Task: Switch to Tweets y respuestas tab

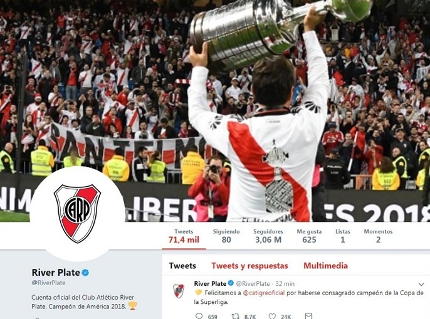Action: pos(249,266)
